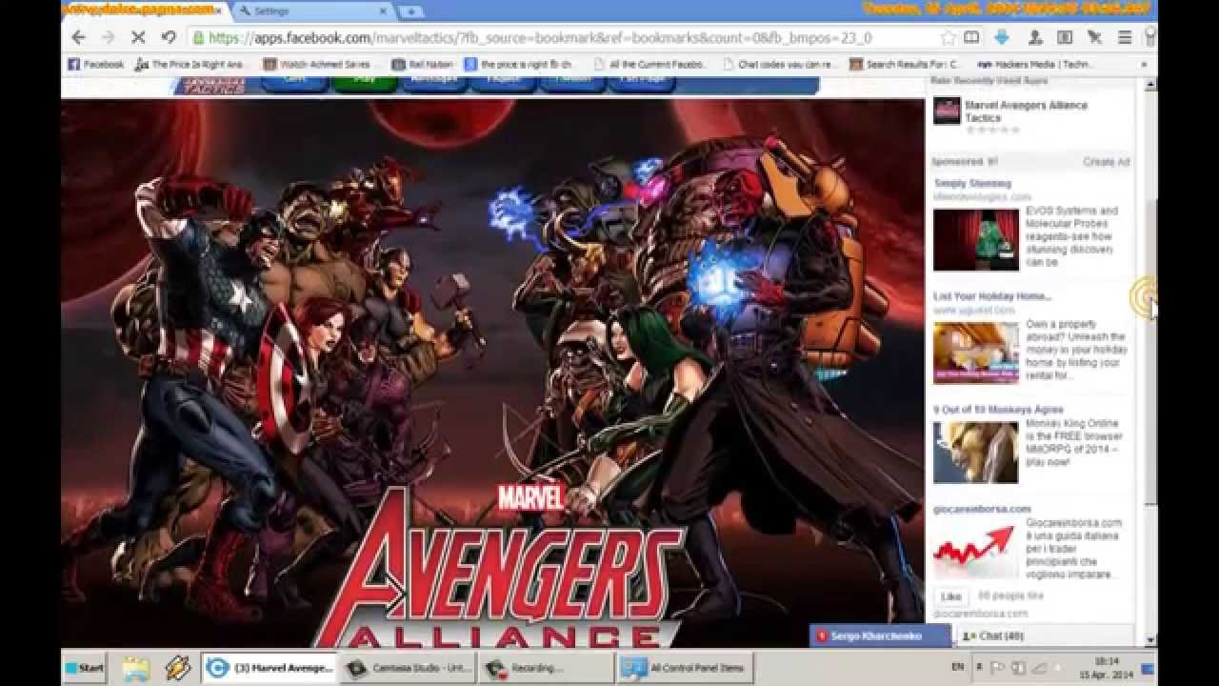This screenshot has height=686, width=1219.
Task: Click the EN language indicator
Action: pyautogui.click(x=958, y=667)
